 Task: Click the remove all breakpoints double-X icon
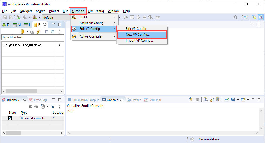[36, 107]
